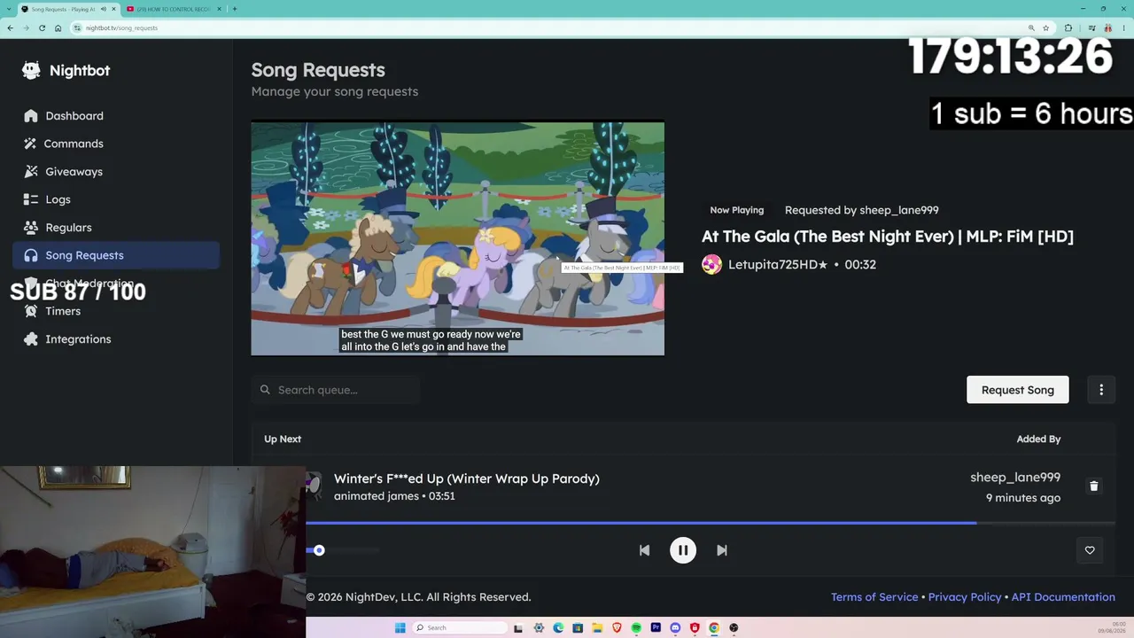Click the Song Requests headphones icon
The height and width of the screenshot is (638, 1134).
(x=31, y=255)
